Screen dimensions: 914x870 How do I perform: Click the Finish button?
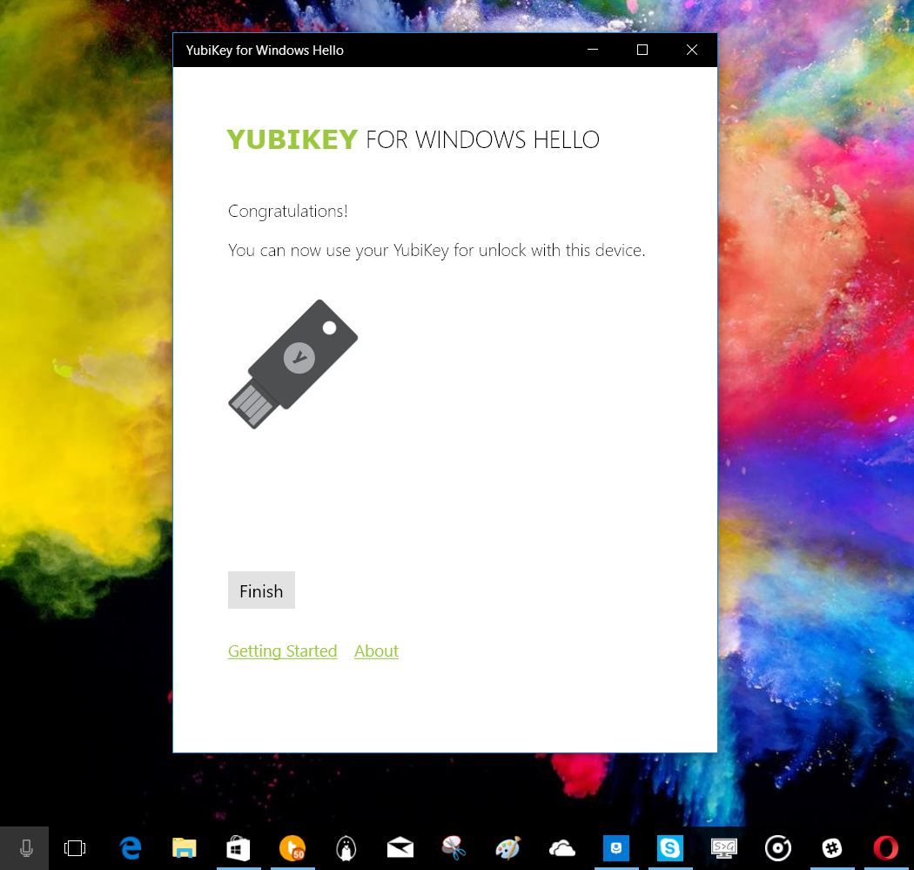pos(260,590)
